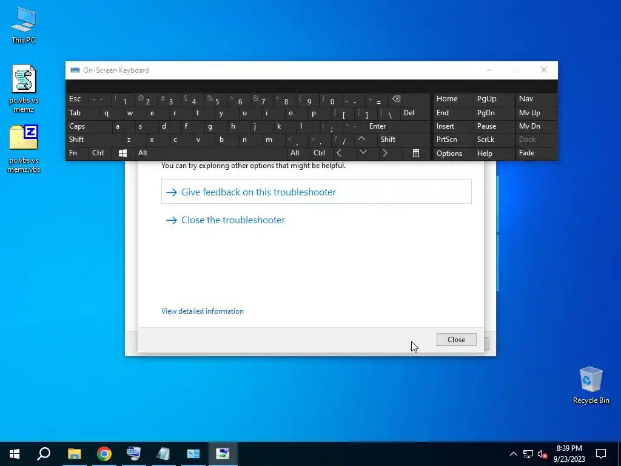Click the Enter key on keyboard
The width and height of the screenshot is (621, 466).
click(x=398, y=126)
